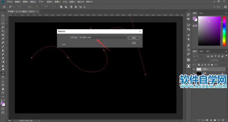Open the Filter menu
Screen dimensions: 228x122
click(x=58, y=2)
